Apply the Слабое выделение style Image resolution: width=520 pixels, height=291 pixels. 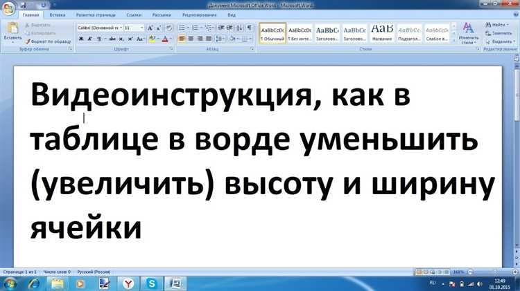(437, 33)
